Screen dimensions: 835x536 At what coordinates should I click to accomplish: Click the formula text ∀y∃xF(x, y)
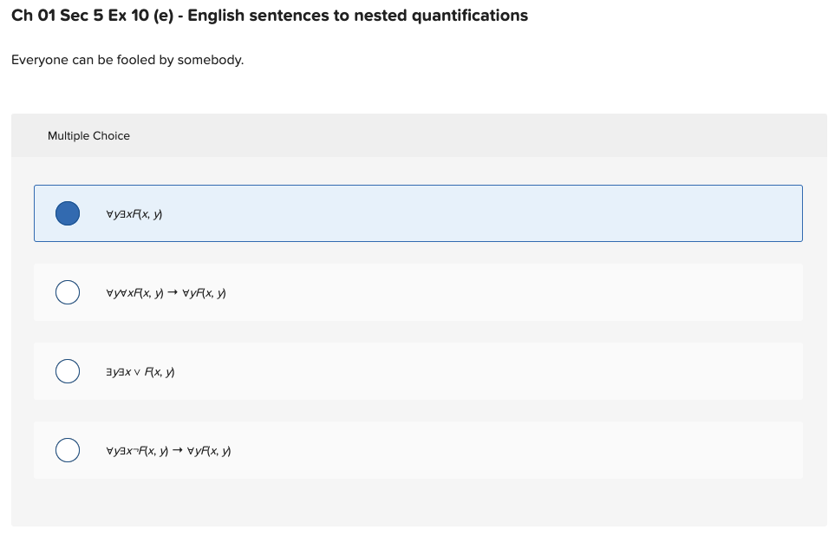(137, 213)
